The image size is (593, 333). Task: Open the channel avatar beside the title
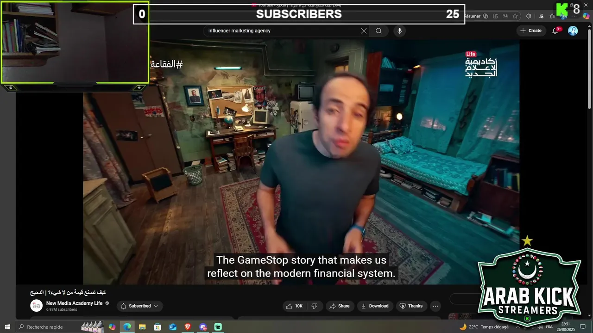click(36, 306)
